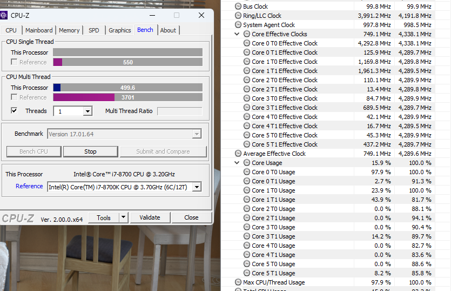
Task: Switch to the Mainboard tab
Action: click(39, 30)
